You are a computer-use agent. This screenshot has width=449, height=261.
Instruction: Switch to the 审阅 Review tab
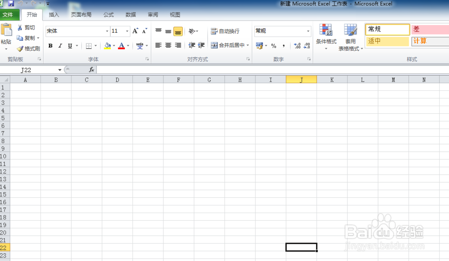[153, 15]
